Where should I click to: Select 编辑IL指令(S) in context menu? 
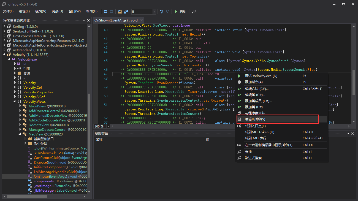(255, 119)
